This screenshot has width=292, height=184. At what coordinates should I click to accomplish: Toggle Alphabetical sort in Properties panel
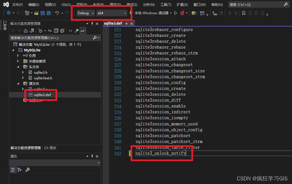(19, 170)
